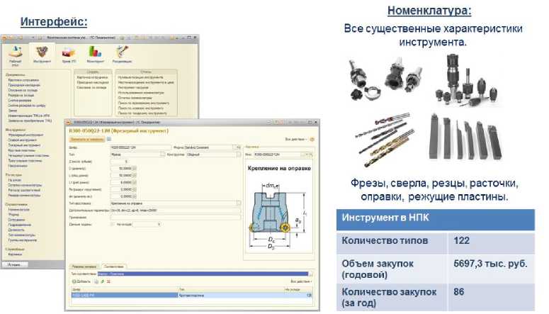Expand the Конструктив dropdown showing Сборный
This screenshot has height=314, width=549.
pos(239,155)
